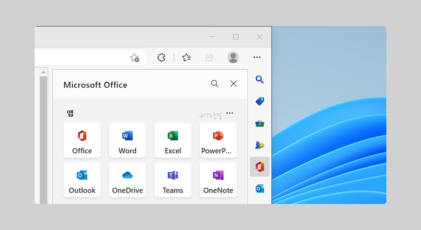This screenshot has width=421, height=230.
Task: Open the Shopping tag icon in sidebar
Action: click(x=260, y=101)
